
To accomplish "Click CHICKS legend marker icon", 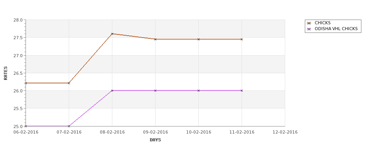I will (309, 23).
